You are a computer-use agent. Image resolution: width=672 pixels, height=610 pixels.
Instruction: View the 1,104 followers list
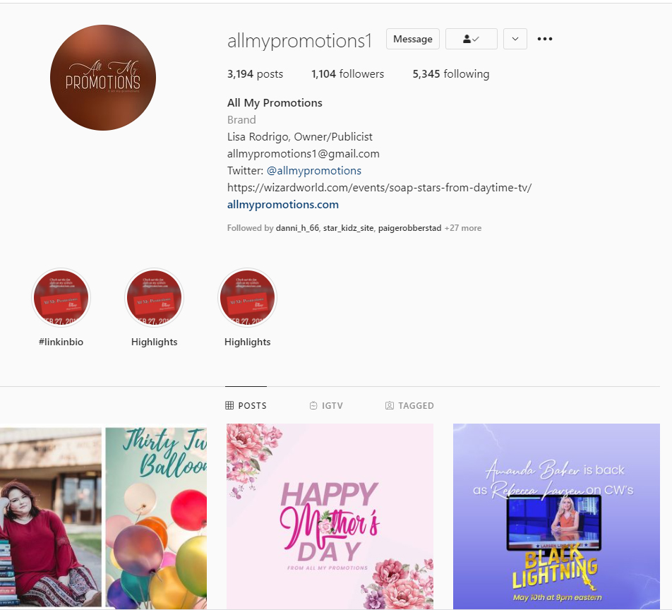click(347, 73)
